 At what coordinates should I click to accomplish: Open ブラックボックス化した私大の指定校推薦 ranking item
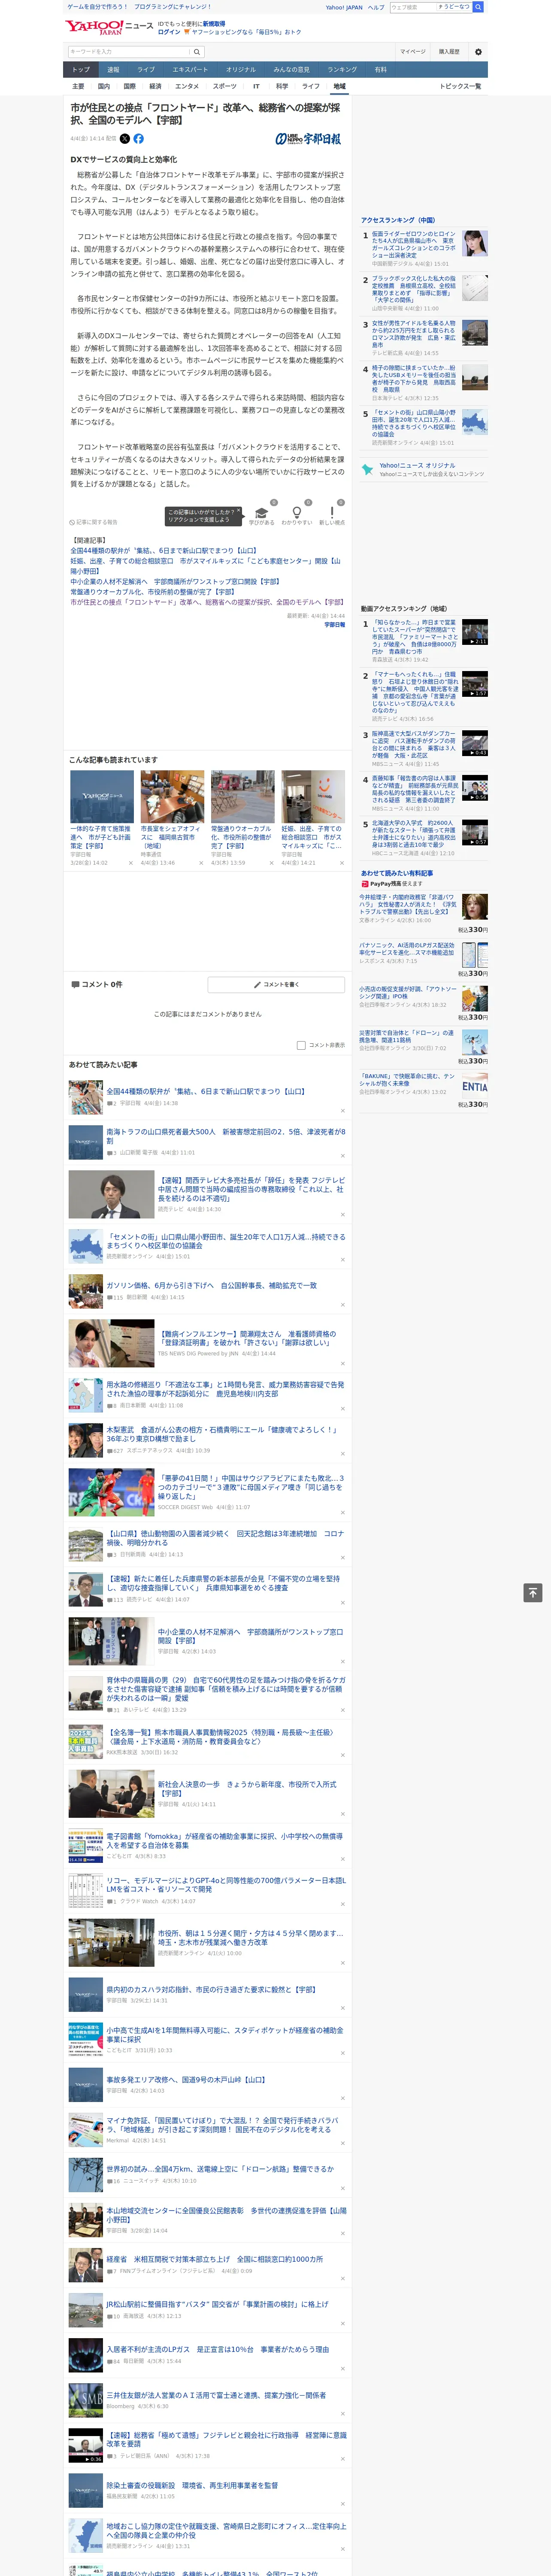414,290
